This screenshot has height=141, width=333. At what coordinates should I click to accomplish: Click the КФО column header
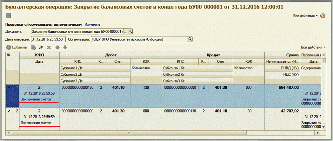[39, 55]
